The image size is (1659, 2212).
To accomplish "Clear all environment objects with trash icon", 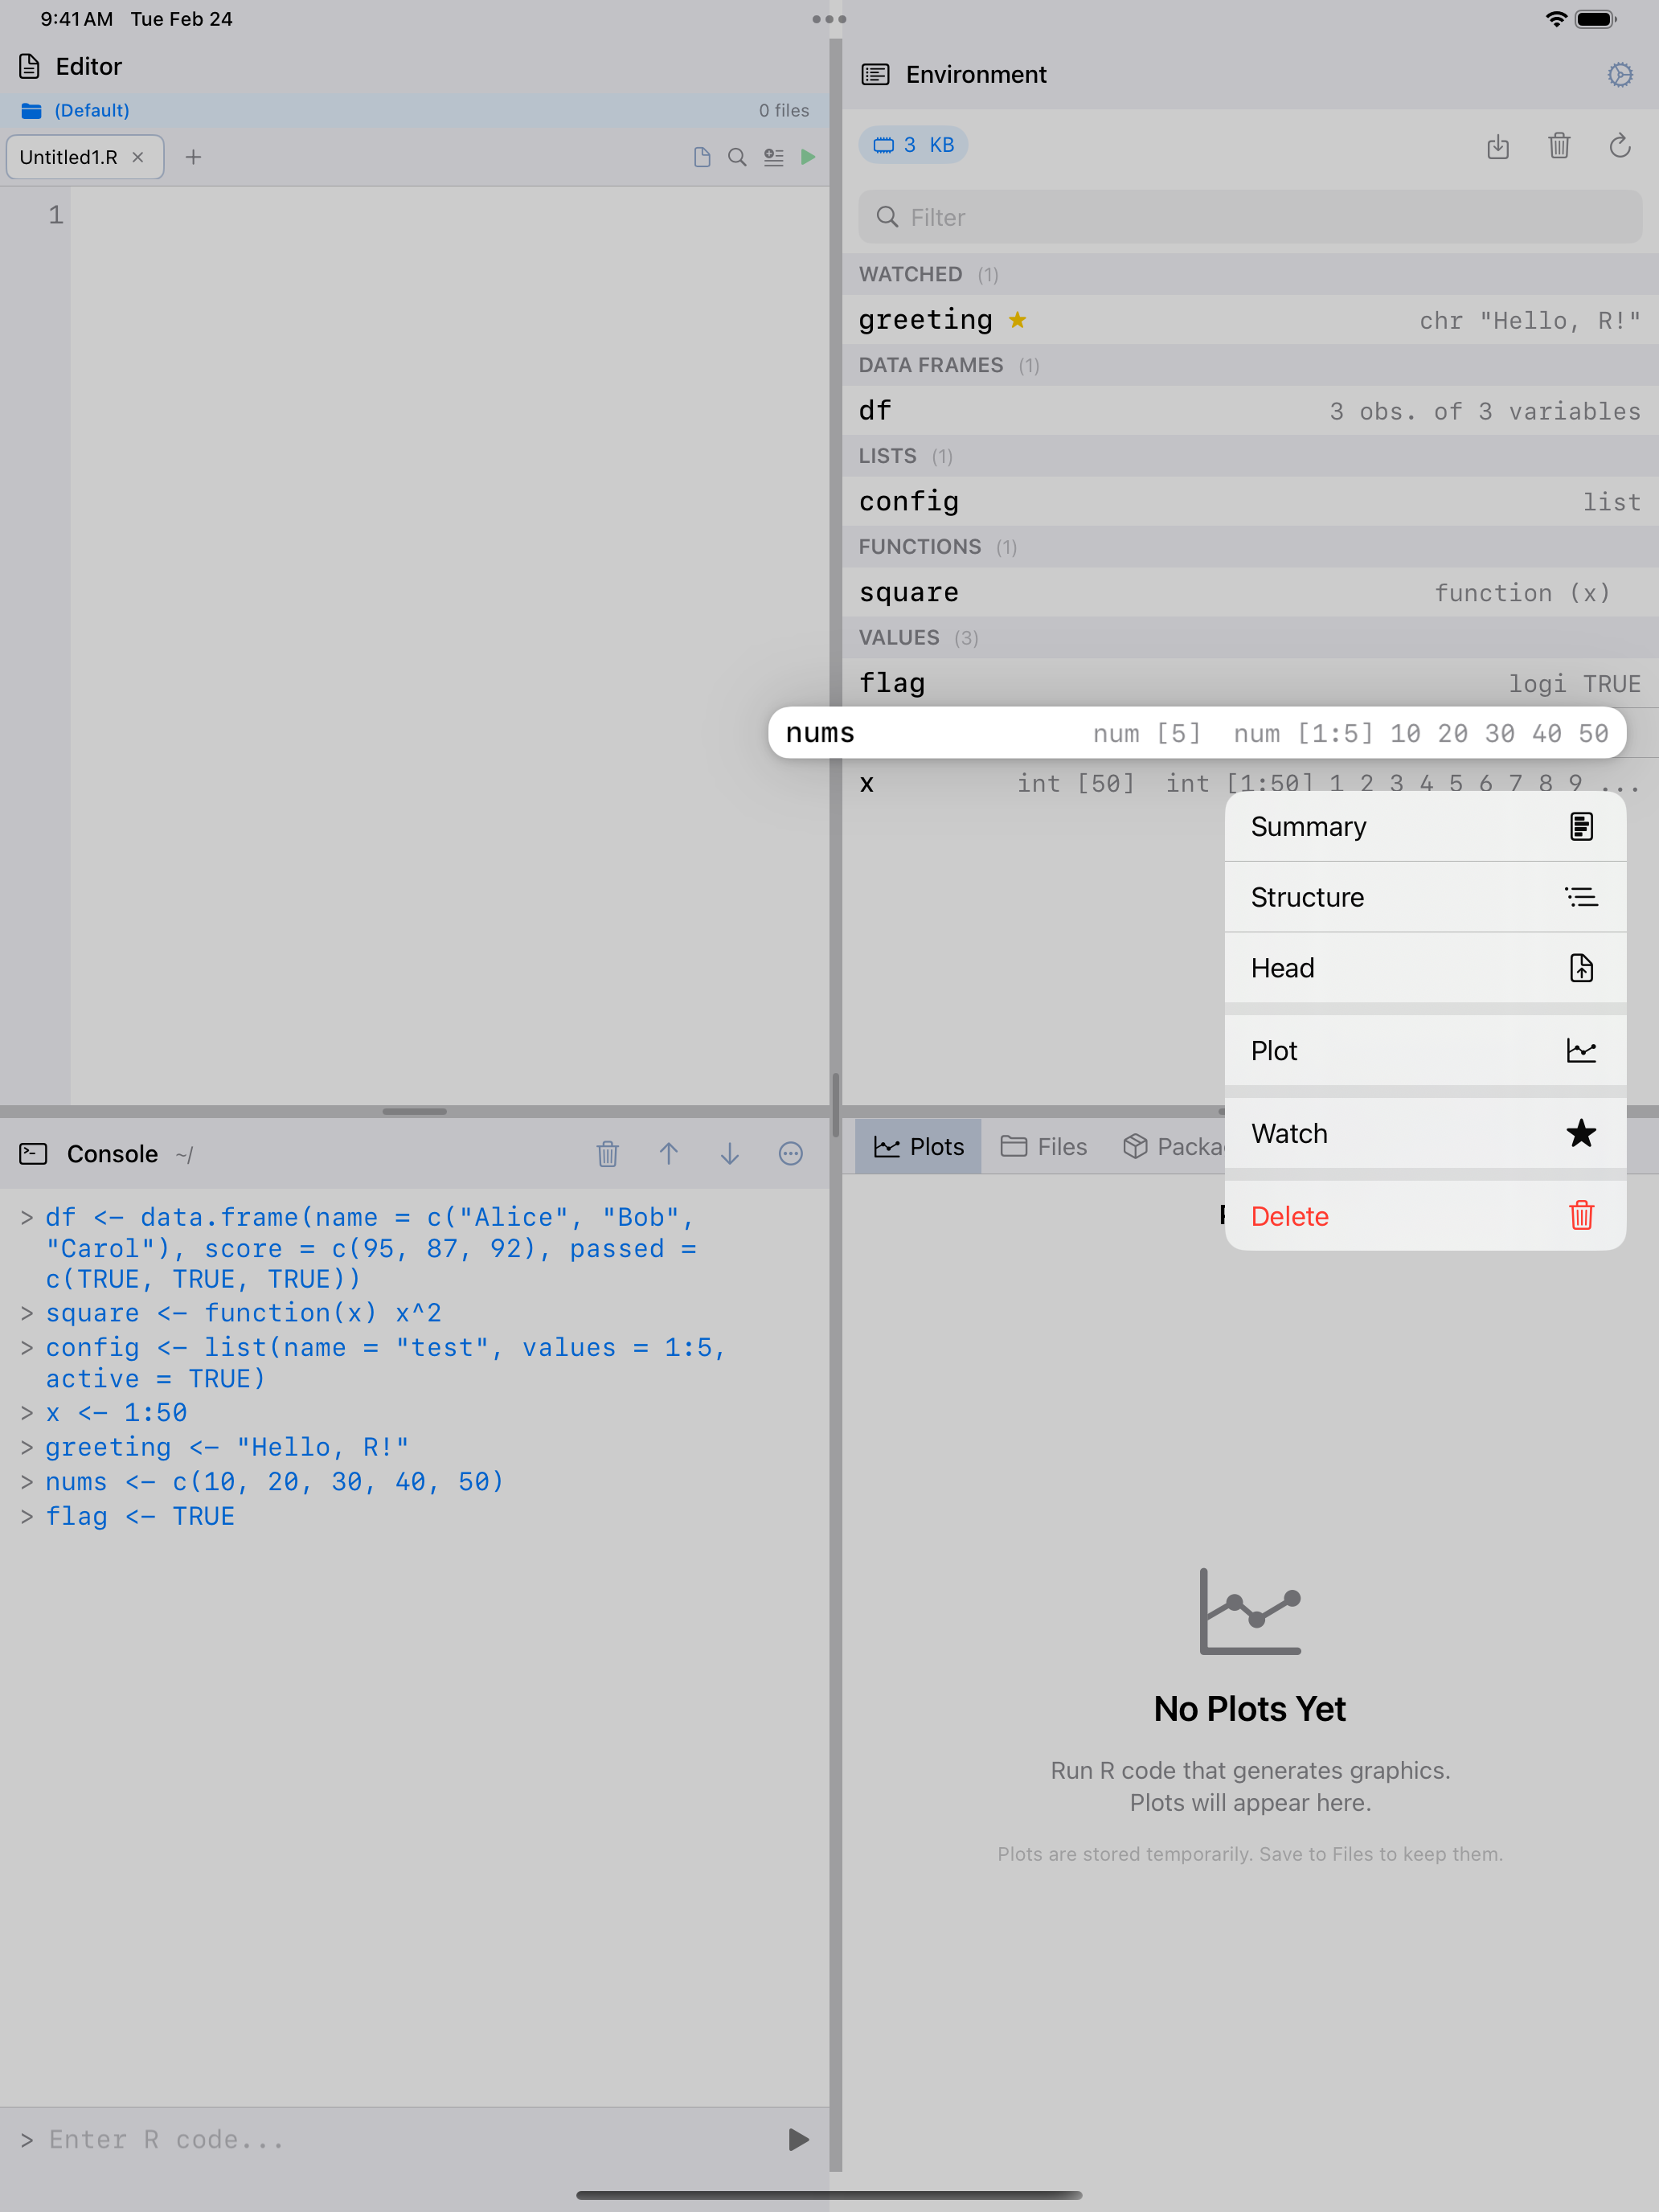I will pyautogui.click(x=1559, y=147).
